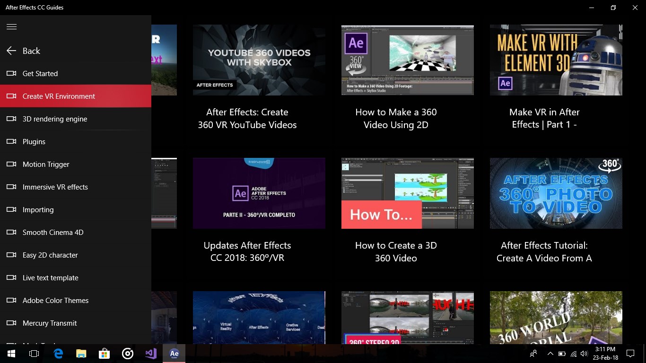Click the camera icon beside Importing
646x363 pixels.
coord(11,210)
